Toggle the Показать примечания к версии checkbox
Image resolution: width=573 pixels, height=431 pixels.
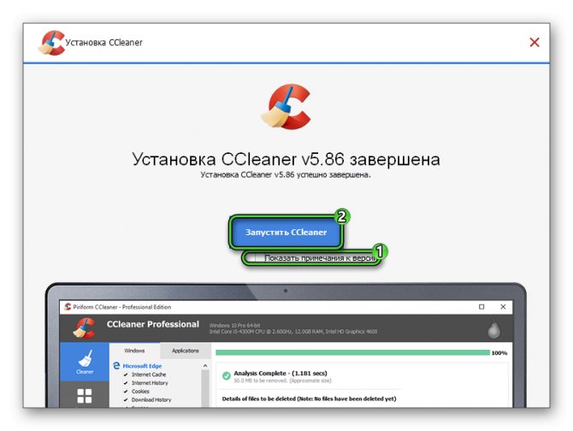(x=251, y=258)
